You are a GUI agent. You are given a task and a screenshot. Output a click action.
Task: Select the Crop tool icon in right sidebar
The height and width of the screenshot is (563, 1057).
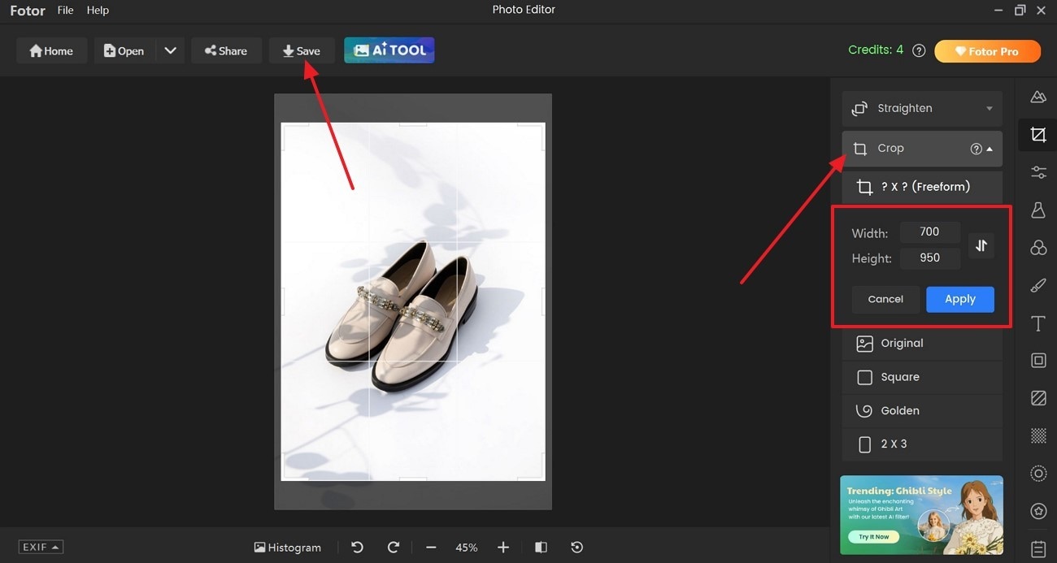(1038, 135)
